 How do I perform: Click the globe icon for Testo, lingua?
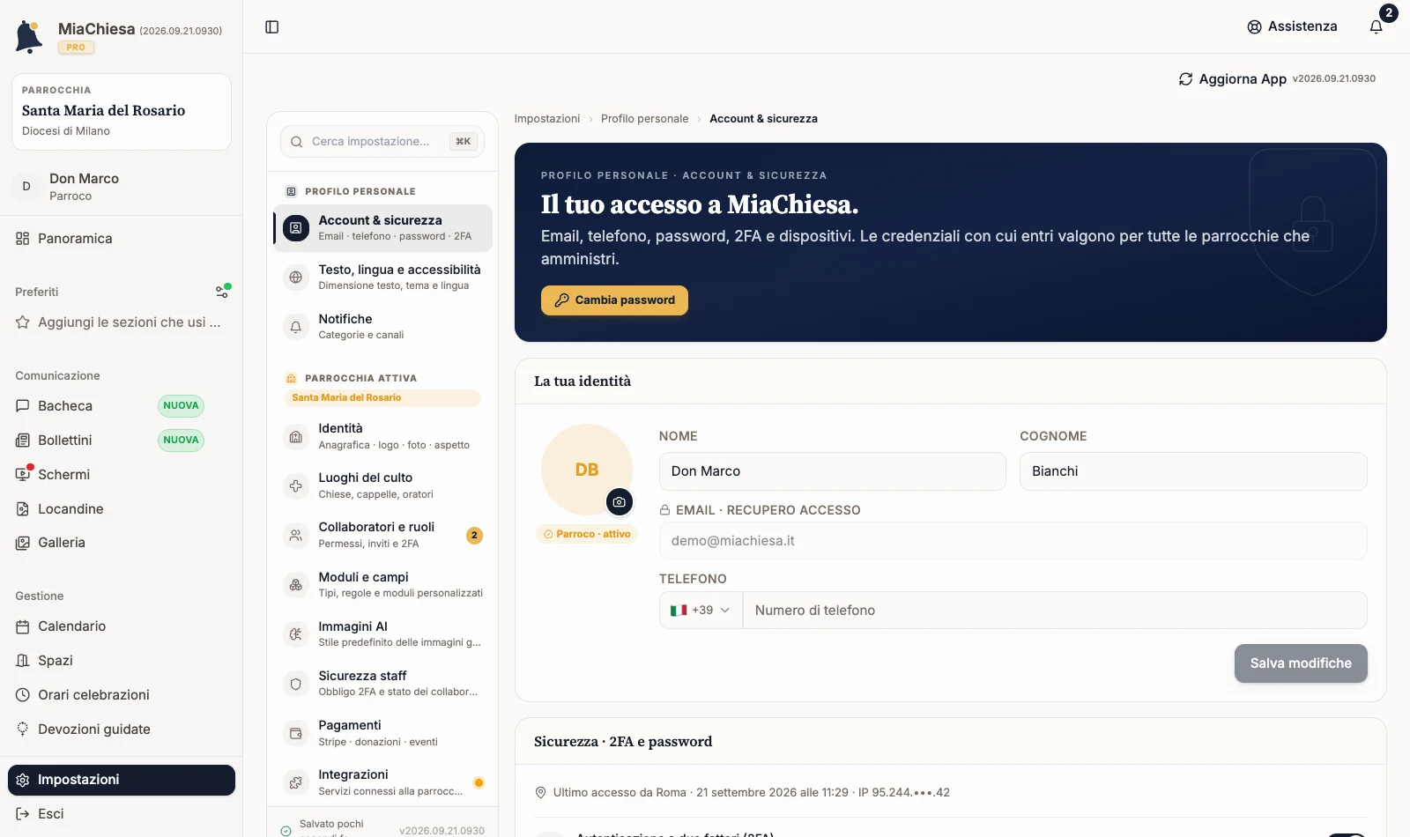coord(296,278)
